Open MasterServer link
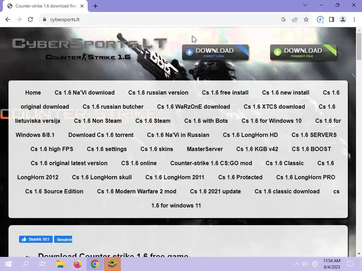 [x=205, y=149]
